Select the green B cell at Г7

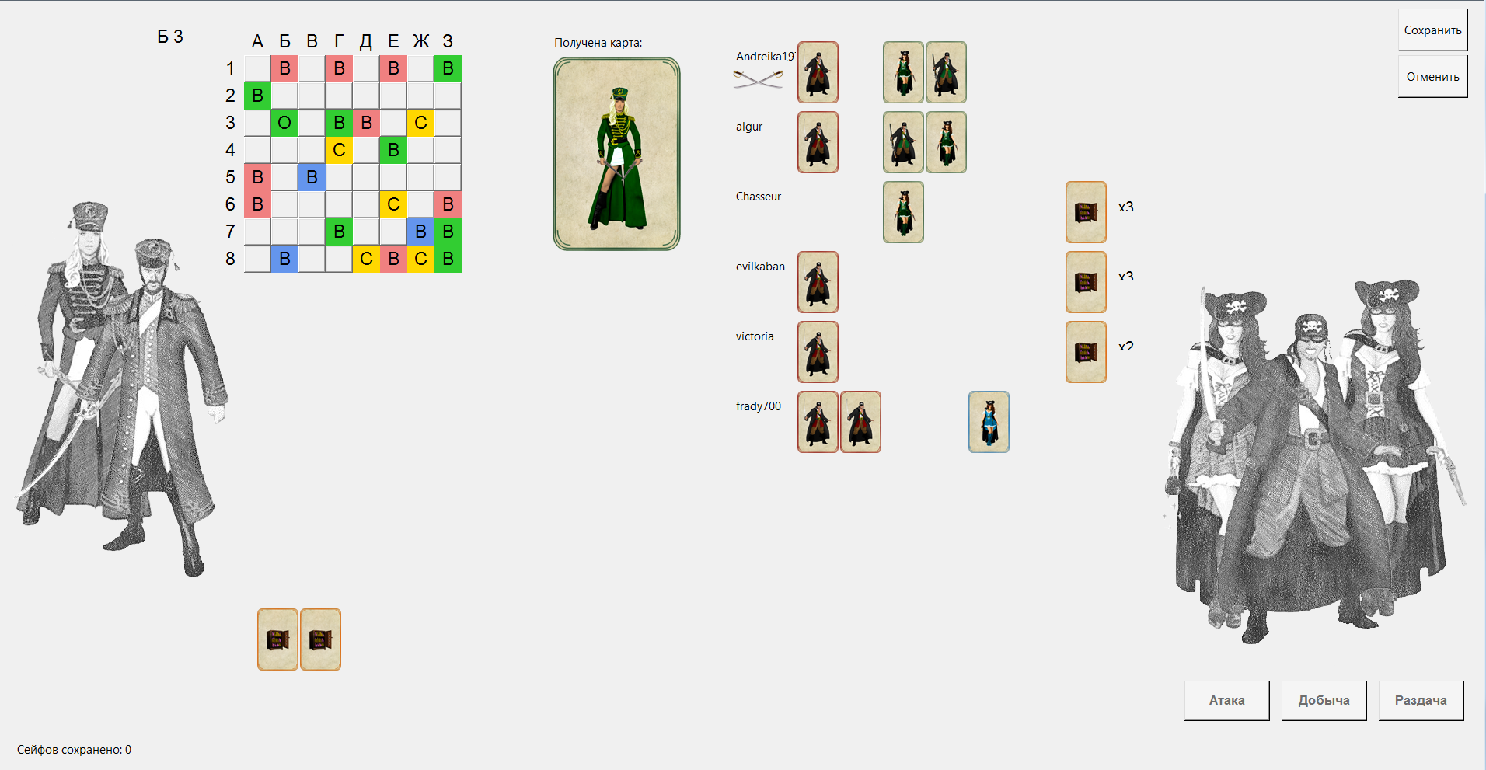click(x=339, y=232)
